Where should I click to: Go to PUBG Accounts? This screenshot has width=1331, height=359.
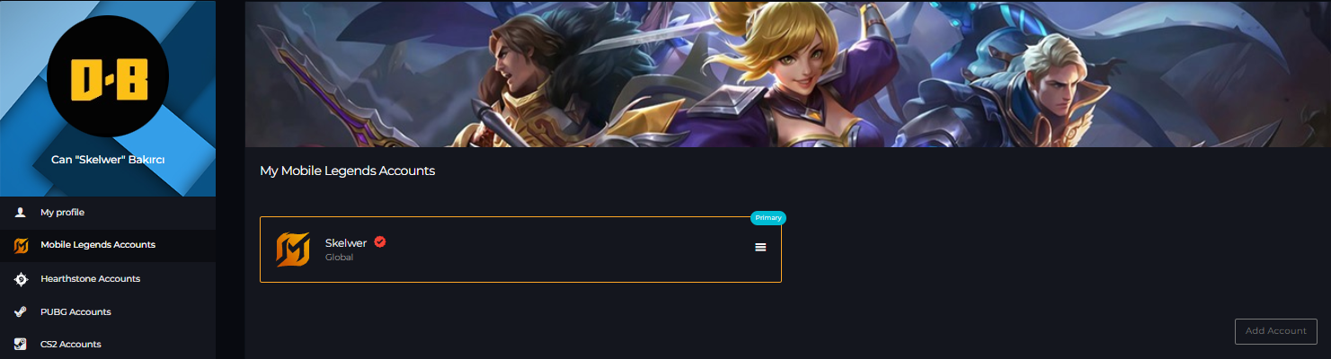108,312
